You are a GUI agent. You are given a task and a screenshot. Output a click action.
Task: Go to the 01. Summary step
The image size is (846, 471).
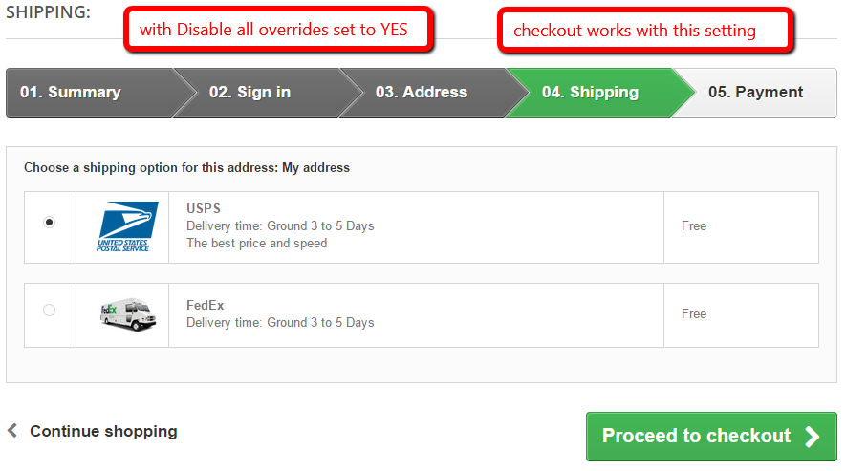tap(71, 93)
